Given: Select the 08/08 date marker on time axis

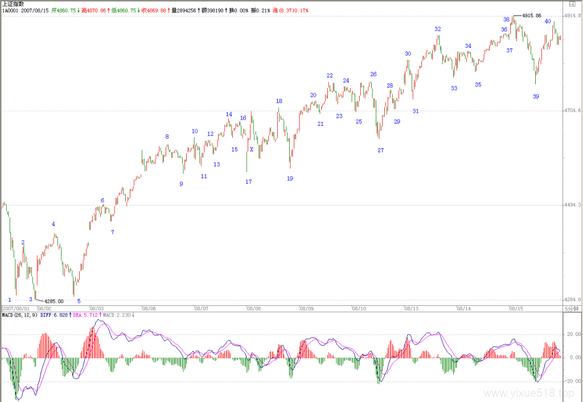Looking at the screenshot, I should pyautogui.click(x=254, y=309).
